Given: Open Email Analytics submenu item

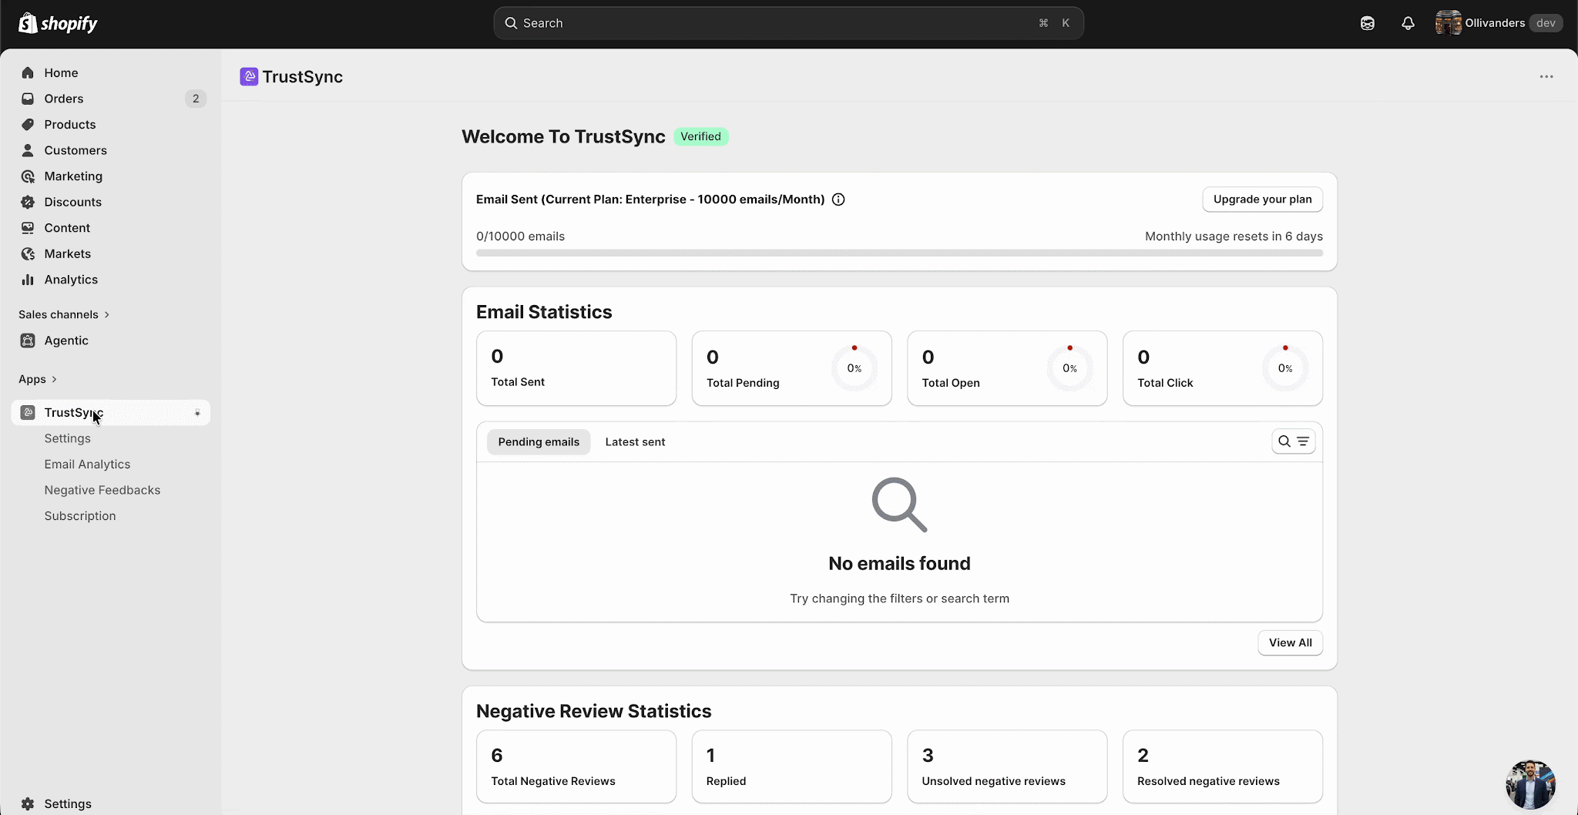Looking at the screenshot, I should pyautogui.click(x=87, y=465).
